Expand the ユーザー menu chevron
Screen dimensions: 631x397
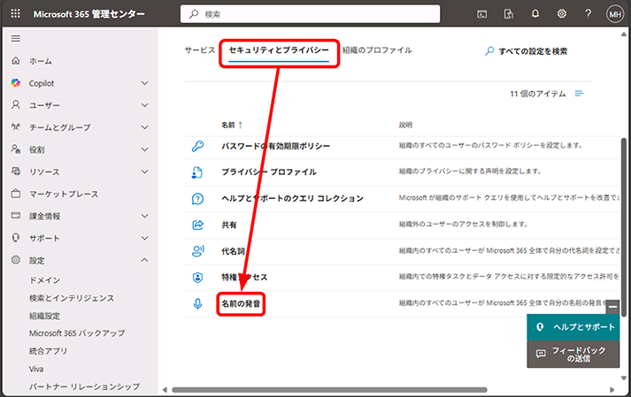click(x=145, y=105)
